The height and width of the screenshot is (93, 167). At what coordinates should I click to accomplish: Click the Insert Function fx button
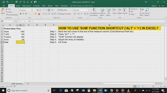point(29,21)
